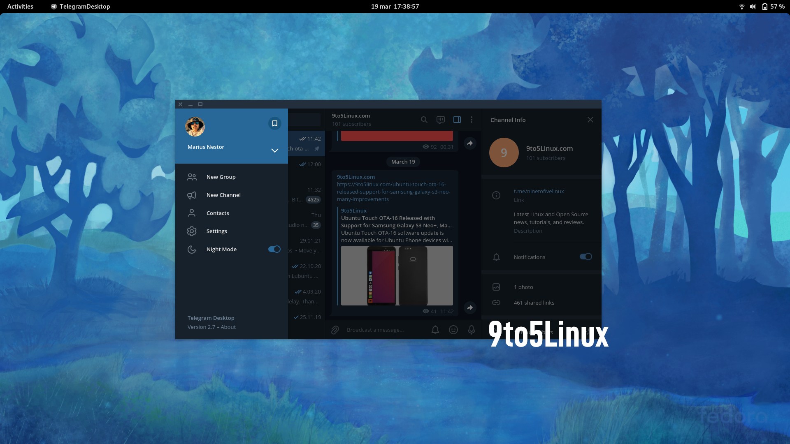Silence message sending via the bell icon
Screen dimensions: 790x444
click(x=435, y=330)
